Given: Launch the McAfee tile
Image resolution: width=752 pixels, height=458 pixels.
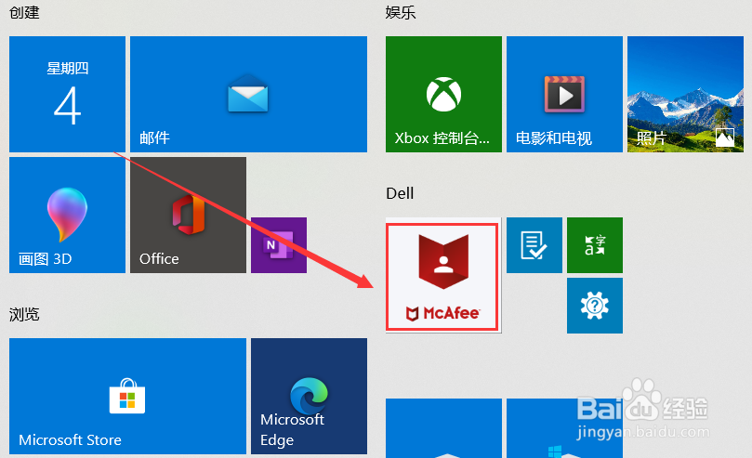Looking at the screenshot, I should [x=443, y=276].
